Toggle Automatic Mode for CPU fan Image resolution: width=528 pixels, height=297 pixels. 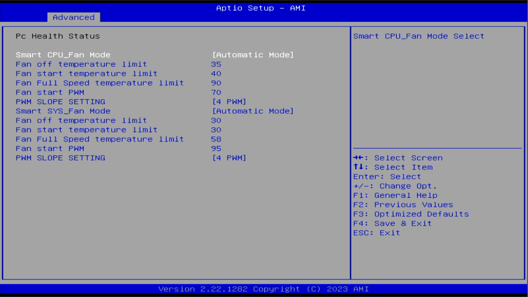coord(253,55)
